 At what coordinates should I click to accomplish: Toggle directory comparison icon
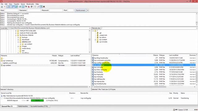pyautogui.click(x=38, y=7)
